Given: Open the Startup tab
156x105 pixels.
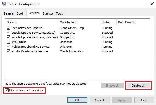Looking at the screenshot, I should click(48, 13).
